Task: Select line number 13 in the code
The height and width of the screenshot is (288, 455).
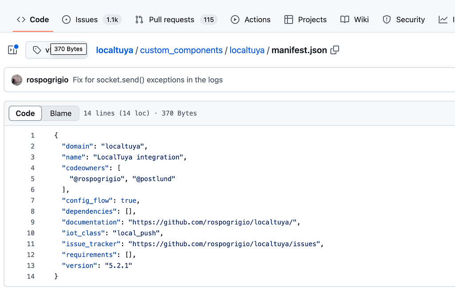Action: click(x=31, y=265)
